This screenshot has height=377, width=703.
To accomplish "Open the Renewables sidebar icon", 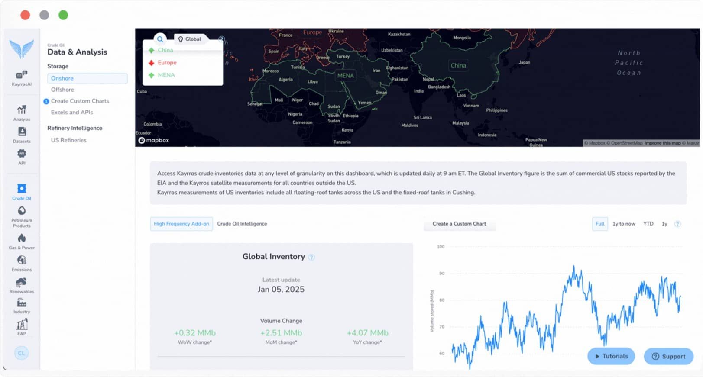I will [x=22, y=285].
